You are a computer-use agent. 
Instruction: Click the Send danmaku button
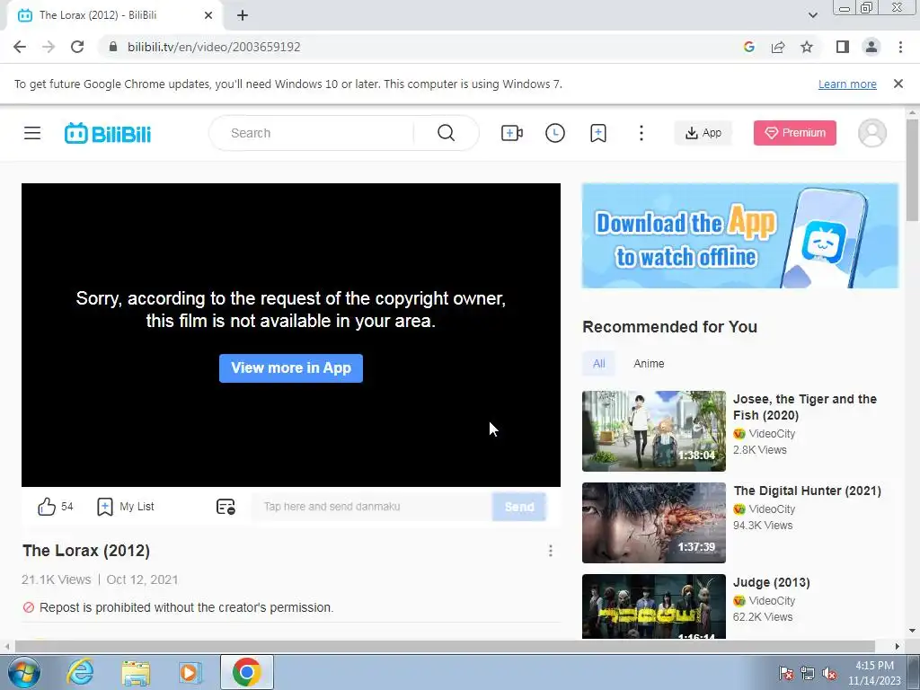pos(519,507)
